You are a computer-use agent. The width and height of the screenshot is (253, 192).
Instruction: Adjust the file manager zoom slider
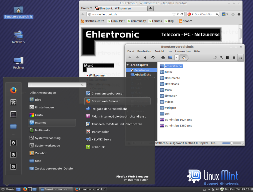(232, 143)
